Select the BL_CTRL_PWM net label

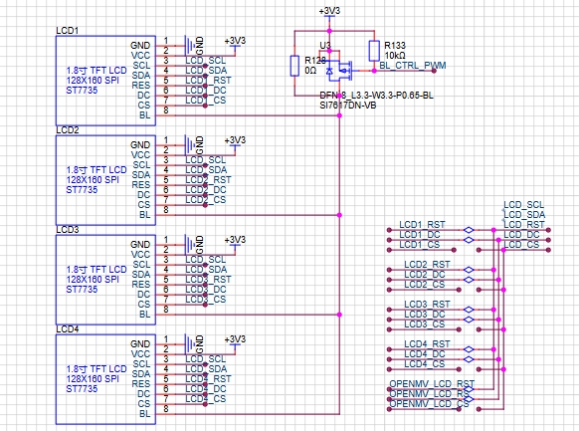click(x=413, y=66)
